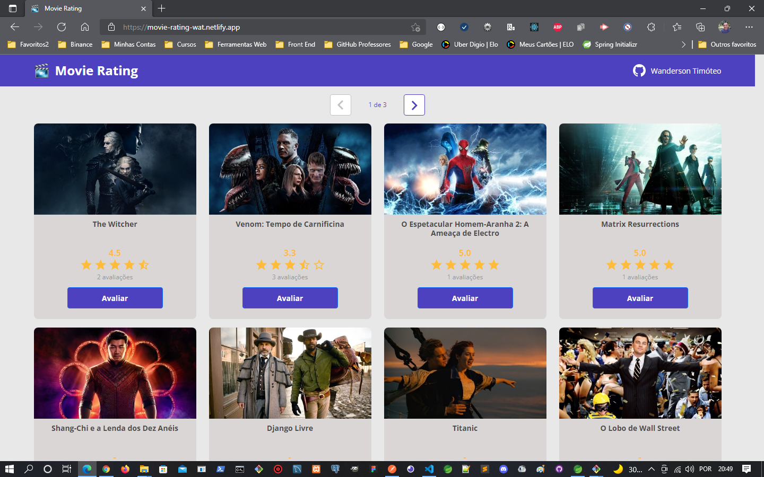
Task: Open the Meus Cartões | ELO bookmark
Action: pos(540,45)
